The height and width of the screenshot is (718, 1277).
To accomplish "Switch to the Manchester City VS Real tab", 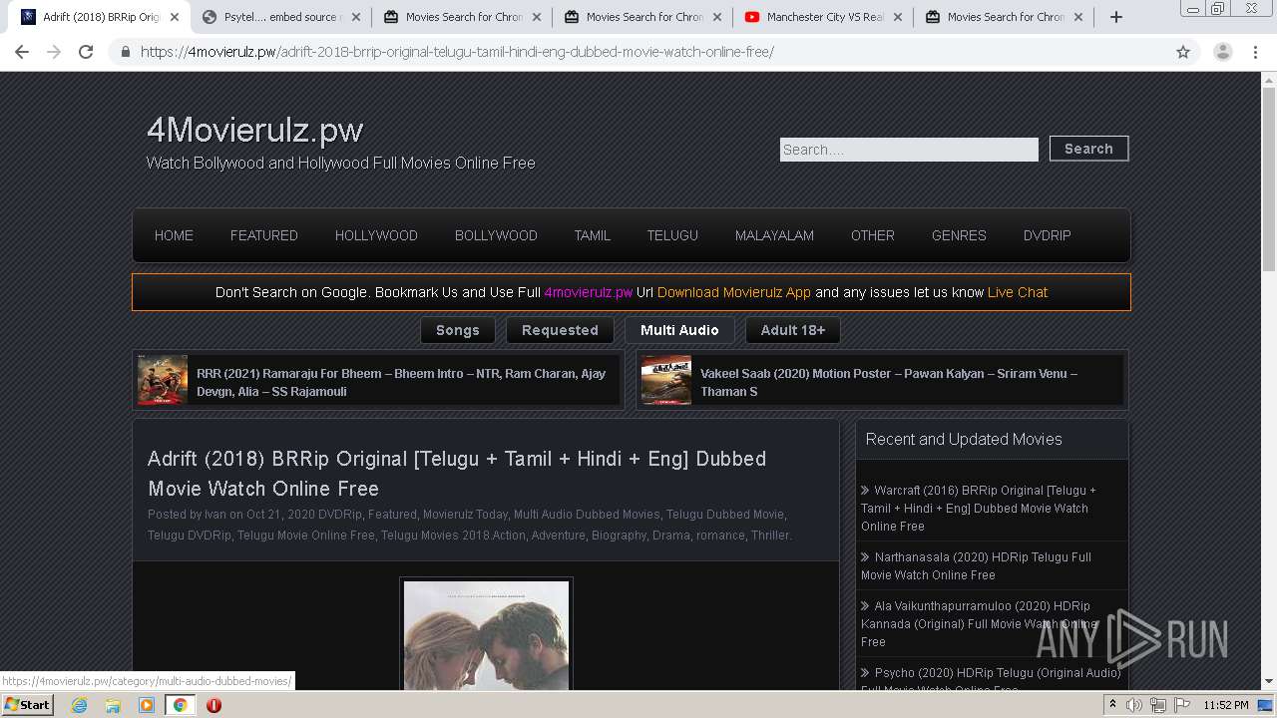I will (x=823, y=17).
